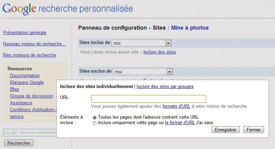
Task: Click the 'formats d'URL' link
Action: [176, 106]
